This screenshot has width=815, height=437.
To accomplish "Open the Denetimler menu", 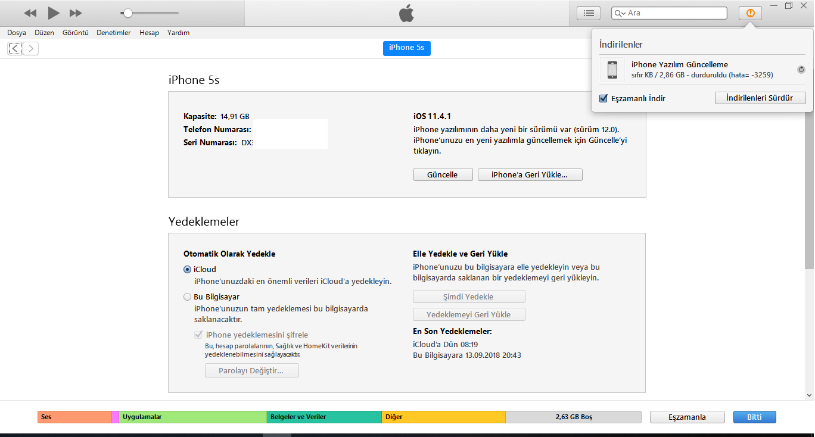I will coord(114,33).
